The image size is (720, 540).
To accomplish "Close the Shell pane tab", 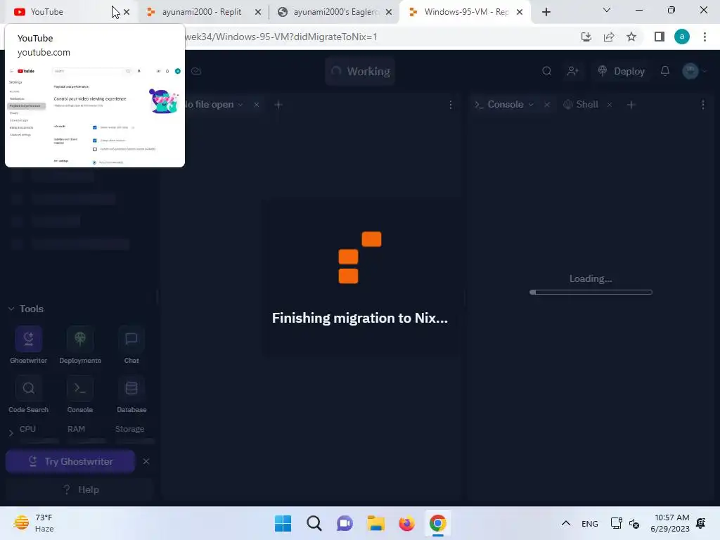I will pyautogui.click(x=610, y=105).
